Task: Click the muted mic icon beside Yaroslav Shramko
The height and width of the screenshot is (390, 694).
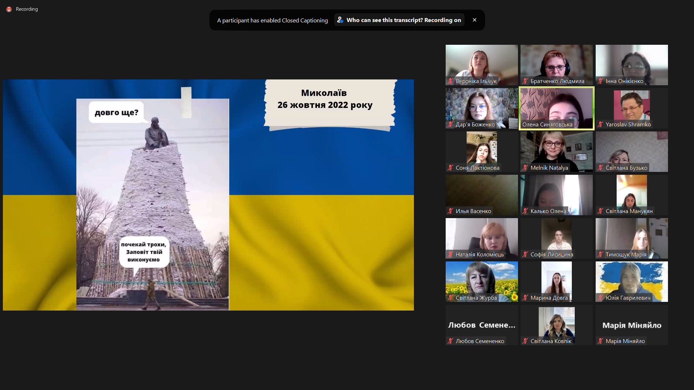Action: [600, 125]
